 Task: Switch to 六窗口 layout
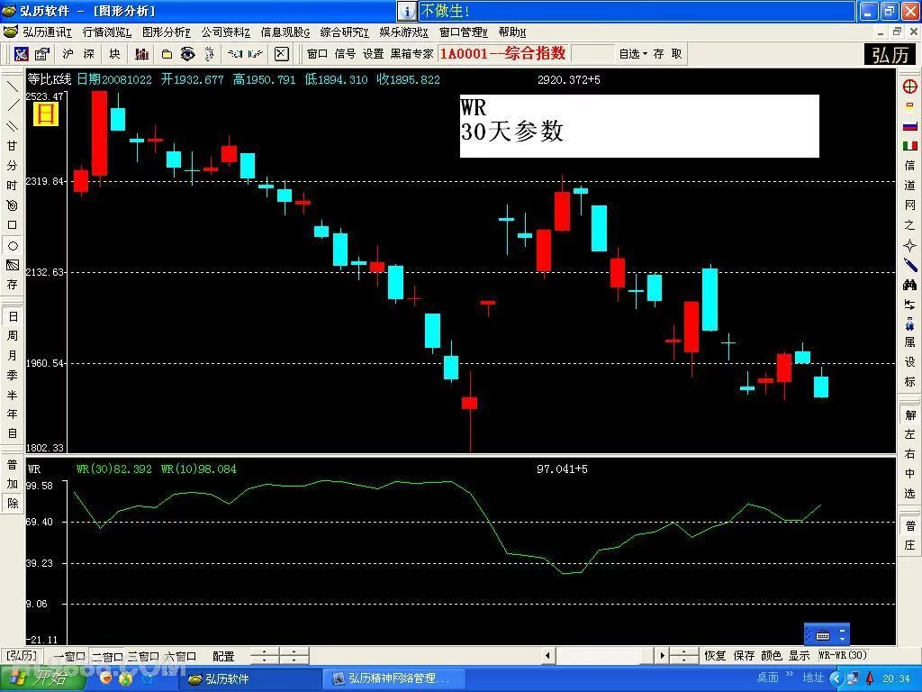(x=180, y=656)
